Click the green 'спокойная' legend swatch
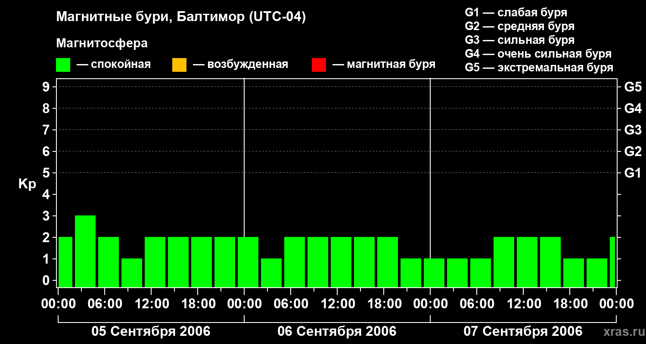This screenshot has width=646, height=344. (x=63, y=65)
